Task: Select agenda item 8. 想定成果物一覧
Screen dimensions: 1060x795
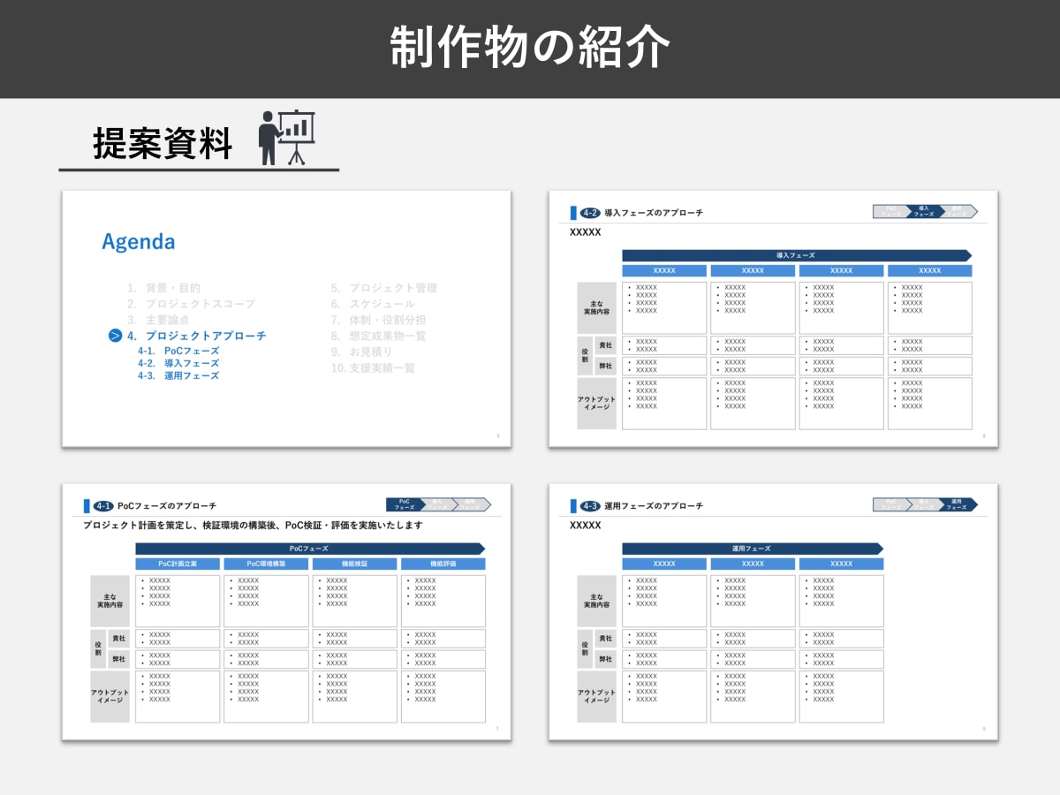Action: [x=379, y=336]
